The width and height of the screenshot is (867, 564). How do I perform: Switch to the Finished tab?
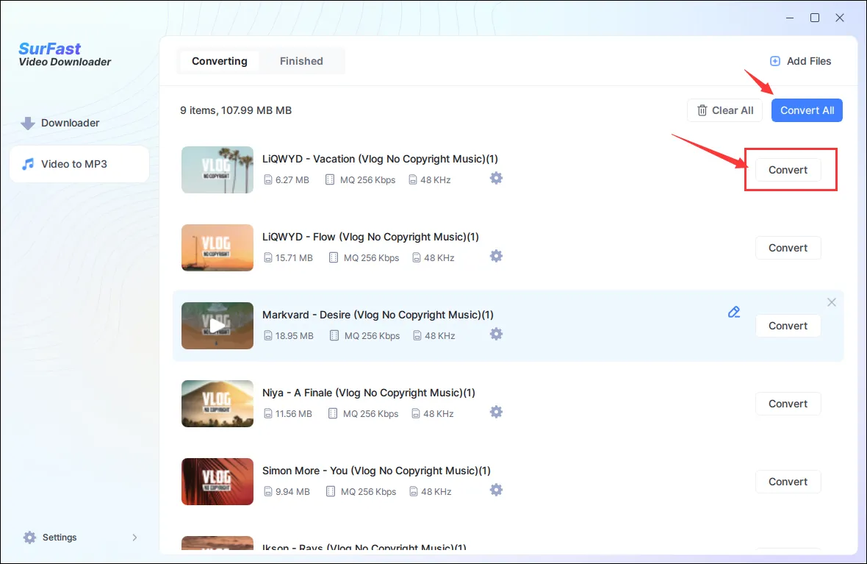(301, 61)
